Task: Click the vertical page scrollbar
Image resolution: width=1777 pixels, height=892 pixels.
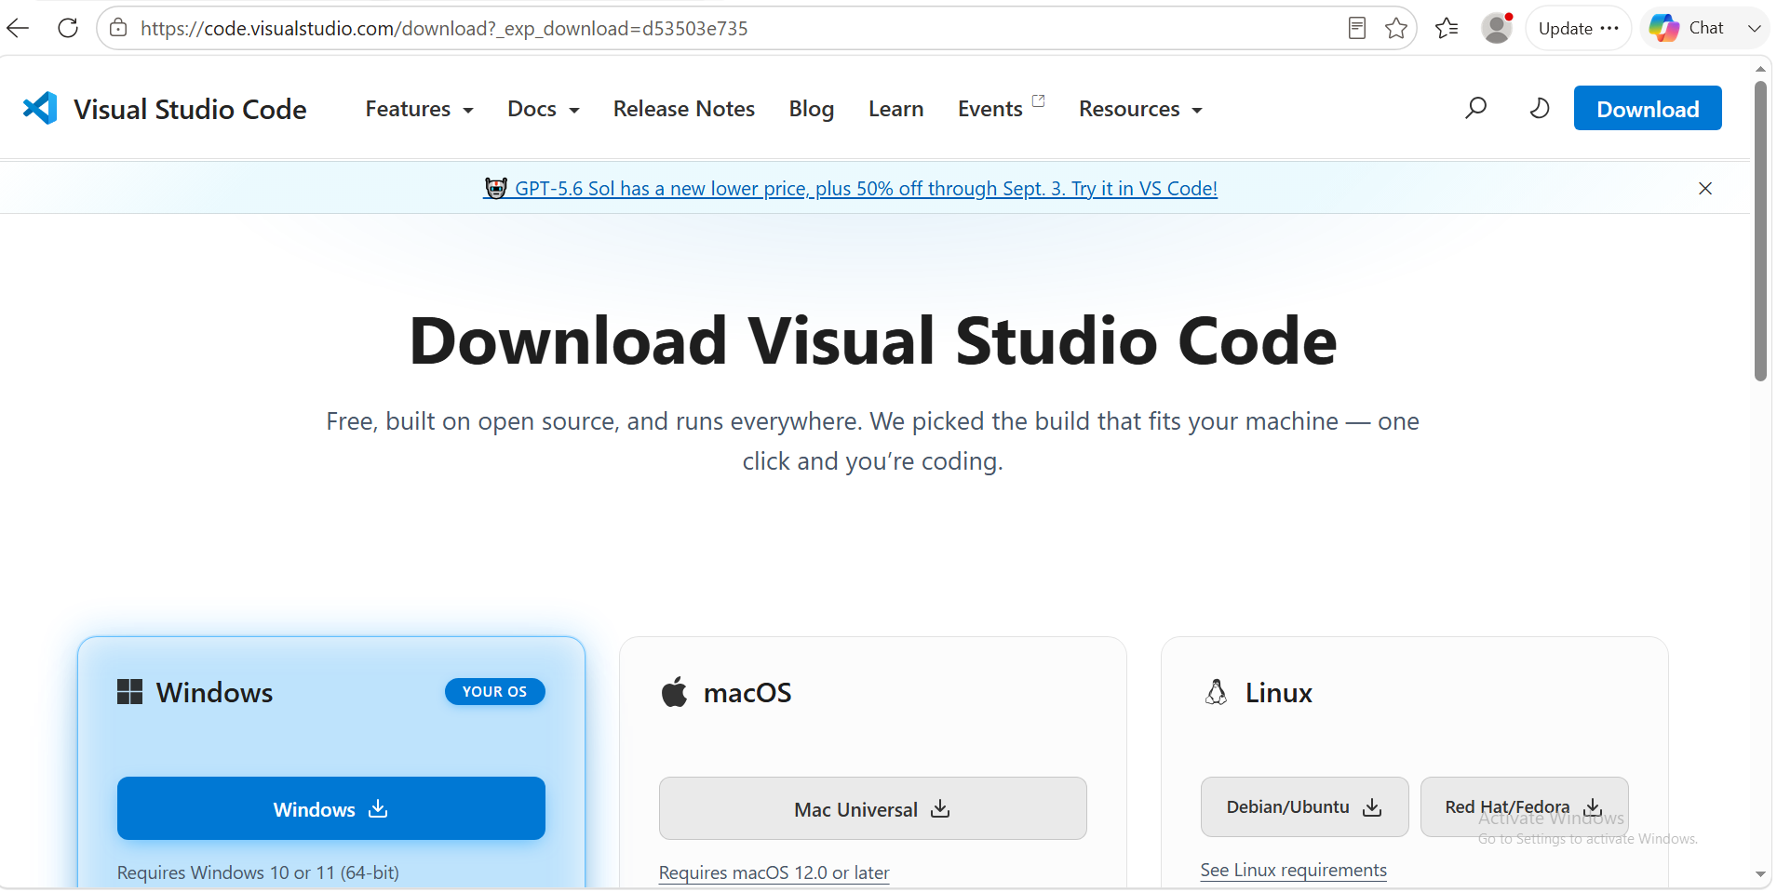Action: pos(1760,231)
